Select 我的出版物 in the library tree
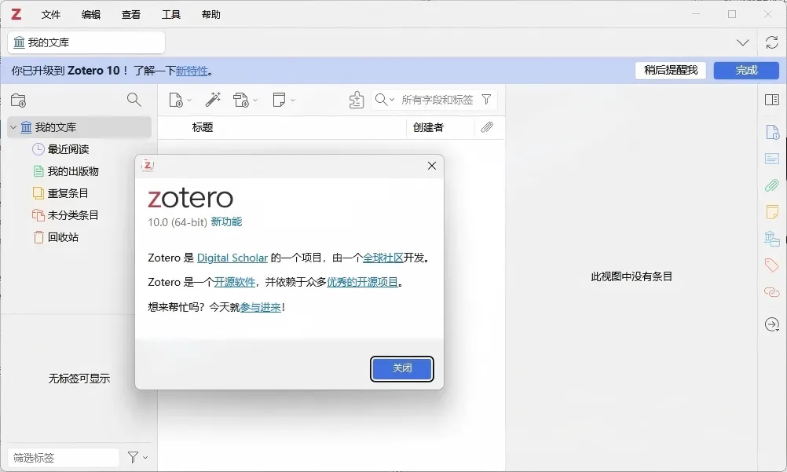This screenshot has width=787, height=472. (x=73, y=171)
